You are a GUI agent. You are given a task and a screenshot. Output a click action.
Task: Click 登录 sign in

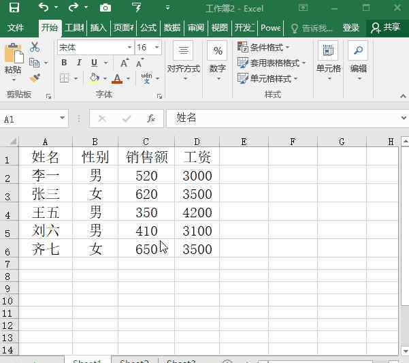coord(351,27)
